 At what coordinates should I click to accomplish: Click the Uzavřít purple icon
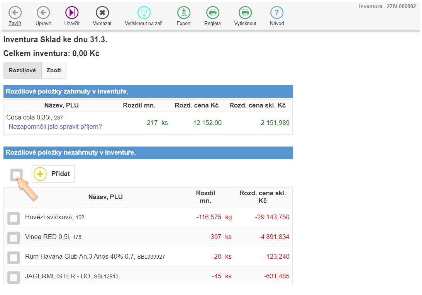pos(72,13)
